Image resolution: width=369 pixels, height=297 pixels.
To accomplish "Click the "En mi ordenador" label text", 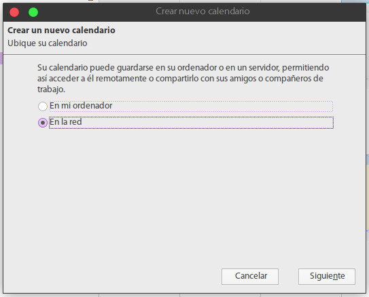I will [x=81, y=106].
